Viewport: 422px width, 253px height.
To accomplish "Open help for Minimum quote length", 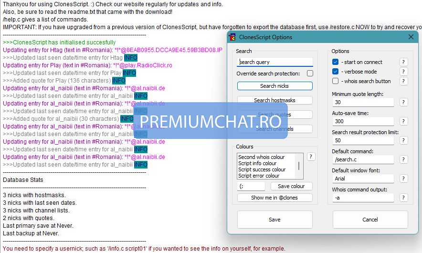I will tap(403, 102).
